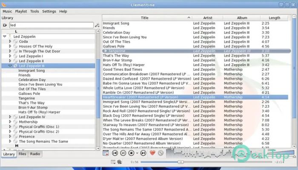
Task: Switch to the Radio tab
Action: click(35, 154)
